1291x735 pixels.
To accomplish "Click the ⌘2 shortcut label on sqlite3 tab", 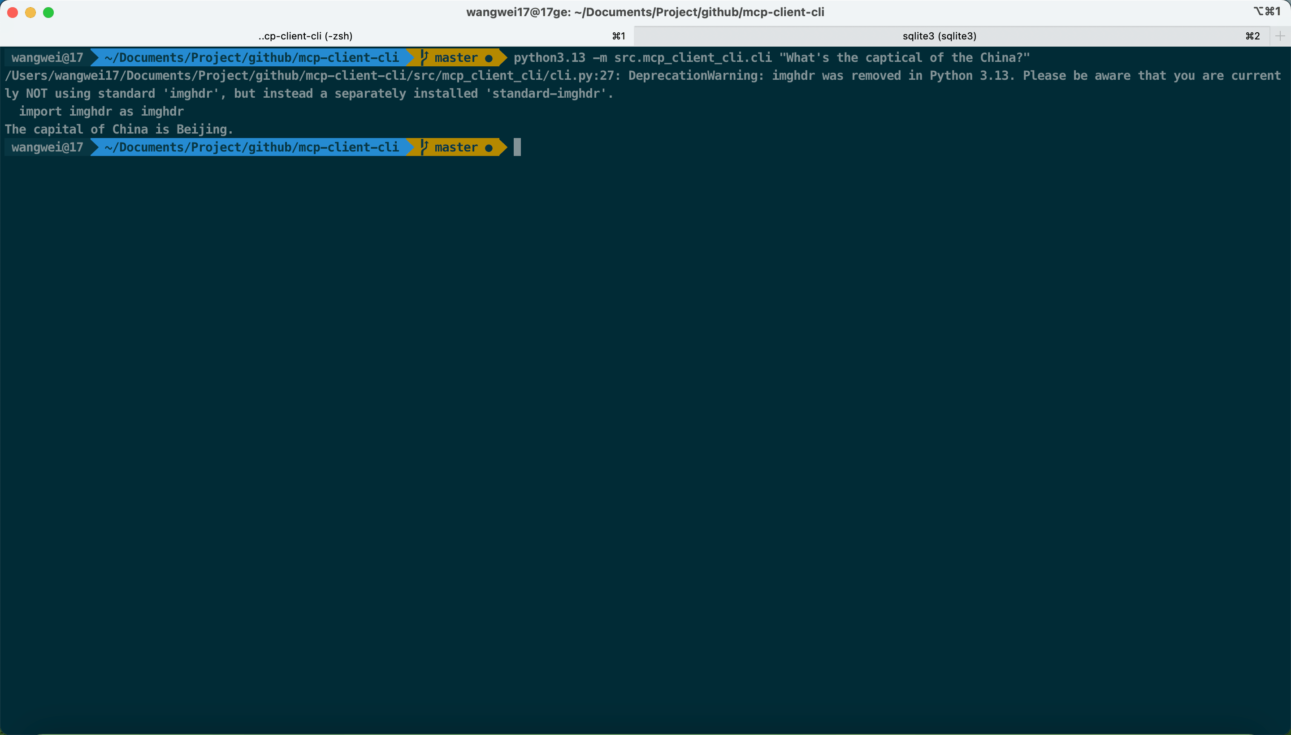I will [1252, 36].
